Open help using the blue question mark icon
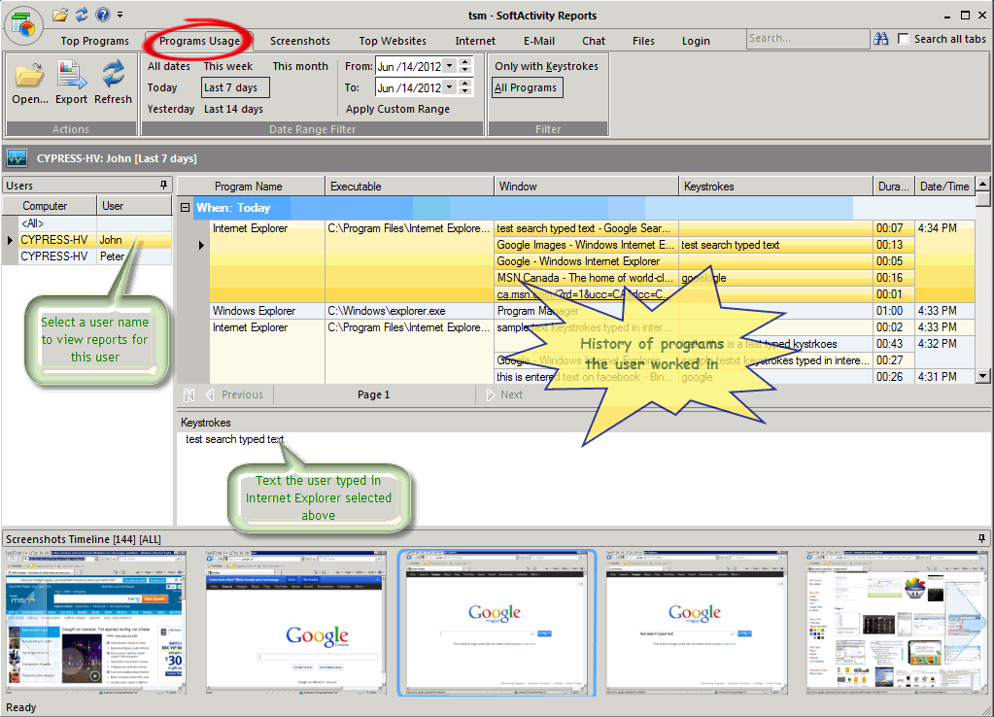Screen dimensions: 994x717 [103, 15]
